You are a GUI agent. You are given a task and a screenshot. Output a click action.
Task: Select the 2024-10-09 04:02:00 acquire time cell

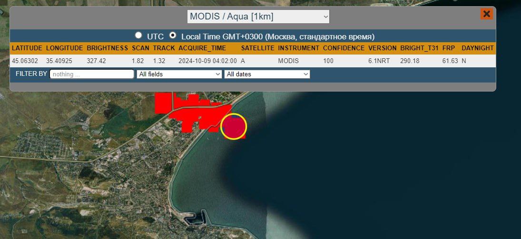pyautogui.click(x=207, y=61)
